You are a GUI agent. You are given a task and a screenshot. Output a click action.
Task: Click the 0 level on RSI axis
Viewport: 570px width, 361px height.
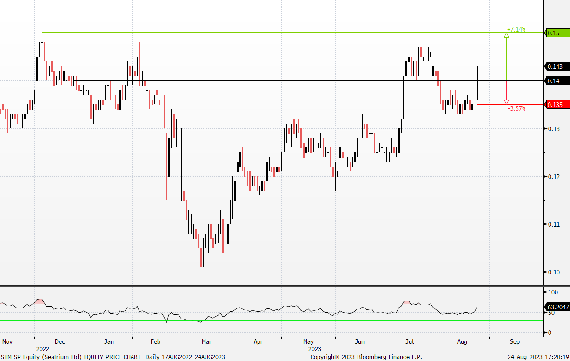[x=550, y=333]
